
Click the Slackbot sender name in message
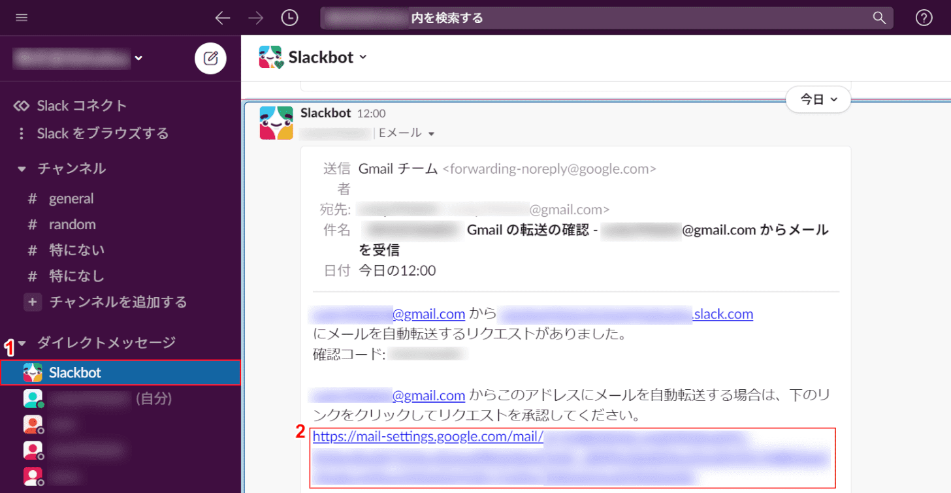pyautogui.click(x=326, y=113)
